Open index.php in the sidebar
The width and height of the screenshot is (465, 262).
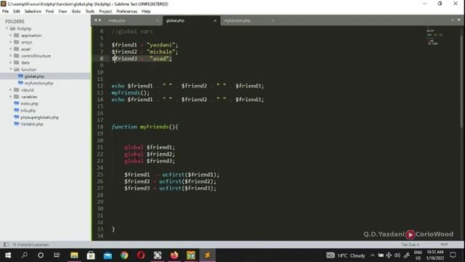(29, 103)
